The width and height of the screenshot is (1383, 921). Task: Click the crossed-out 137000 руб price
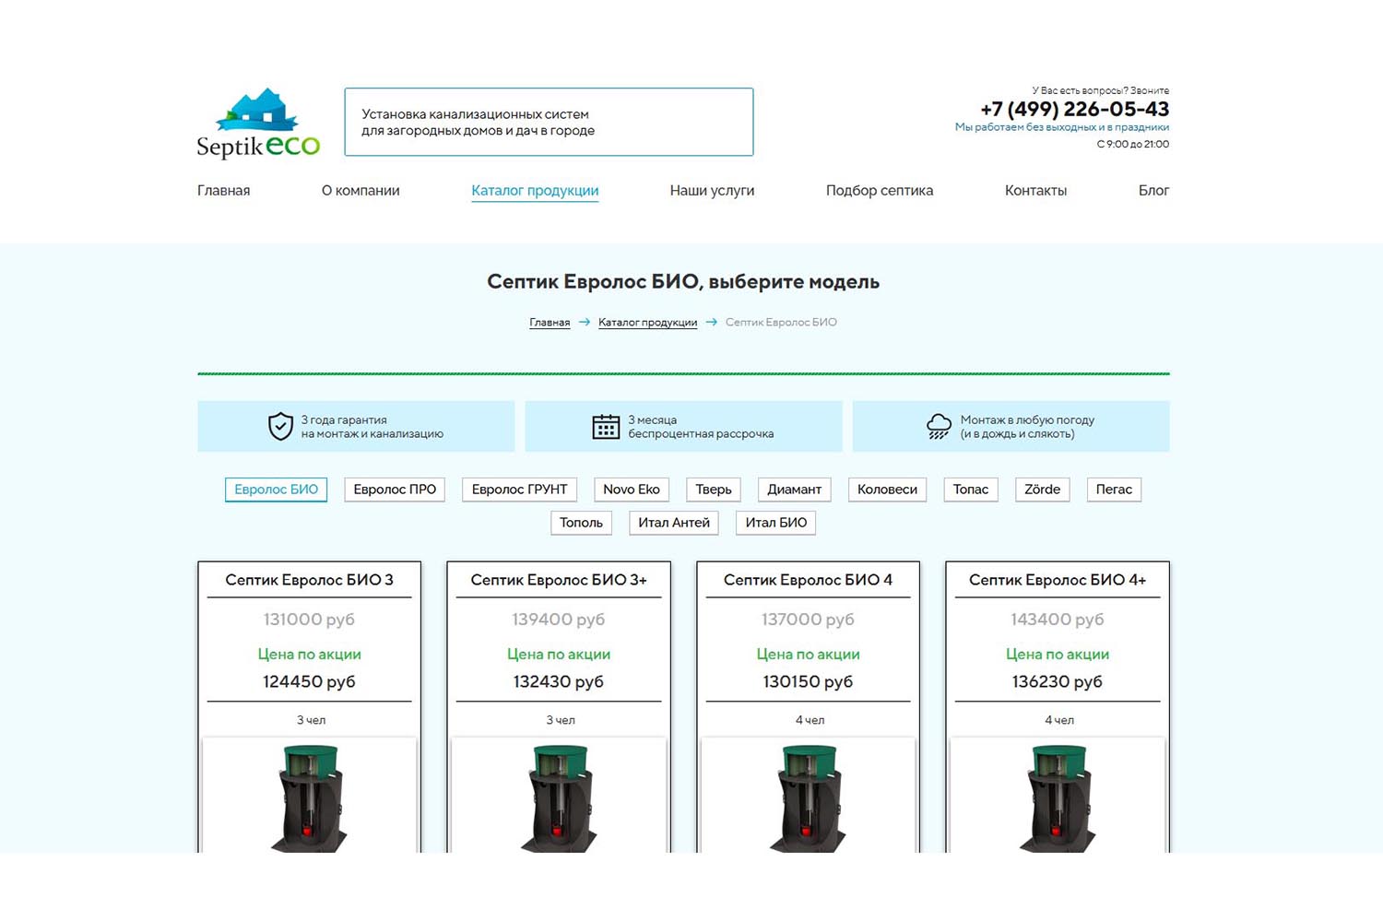click(x=808, y=620)
